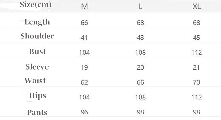
Task: Click the Pants row label
Action: [x=37, y=112]
